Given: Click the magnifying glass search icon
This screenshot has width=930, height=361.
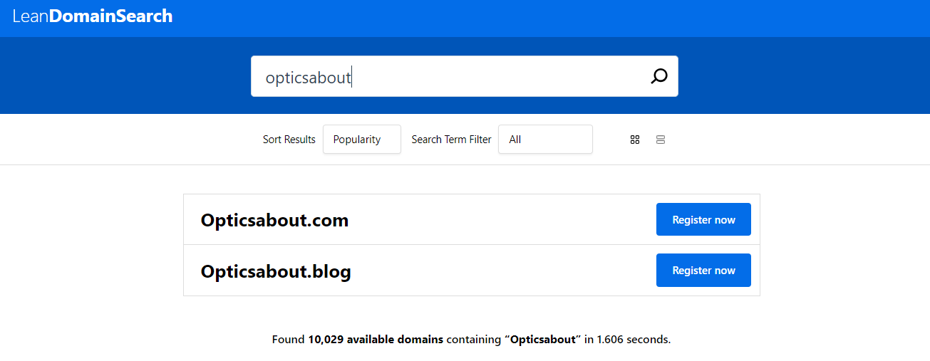Looking at the screenshot, I should [x=659, y=76].
